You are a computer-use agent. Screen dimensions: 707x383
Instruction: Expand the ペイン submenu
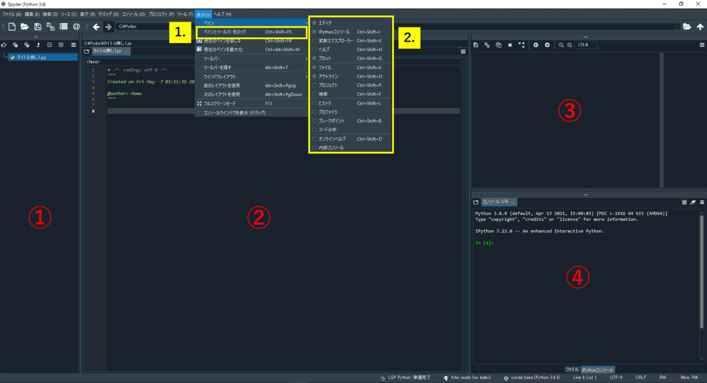click(252, 22)
